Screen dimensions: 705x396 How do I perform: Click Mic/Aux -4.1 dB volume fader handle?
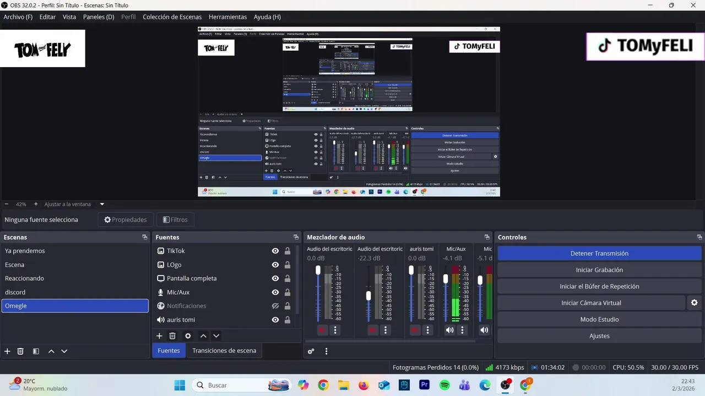[446, 279]
